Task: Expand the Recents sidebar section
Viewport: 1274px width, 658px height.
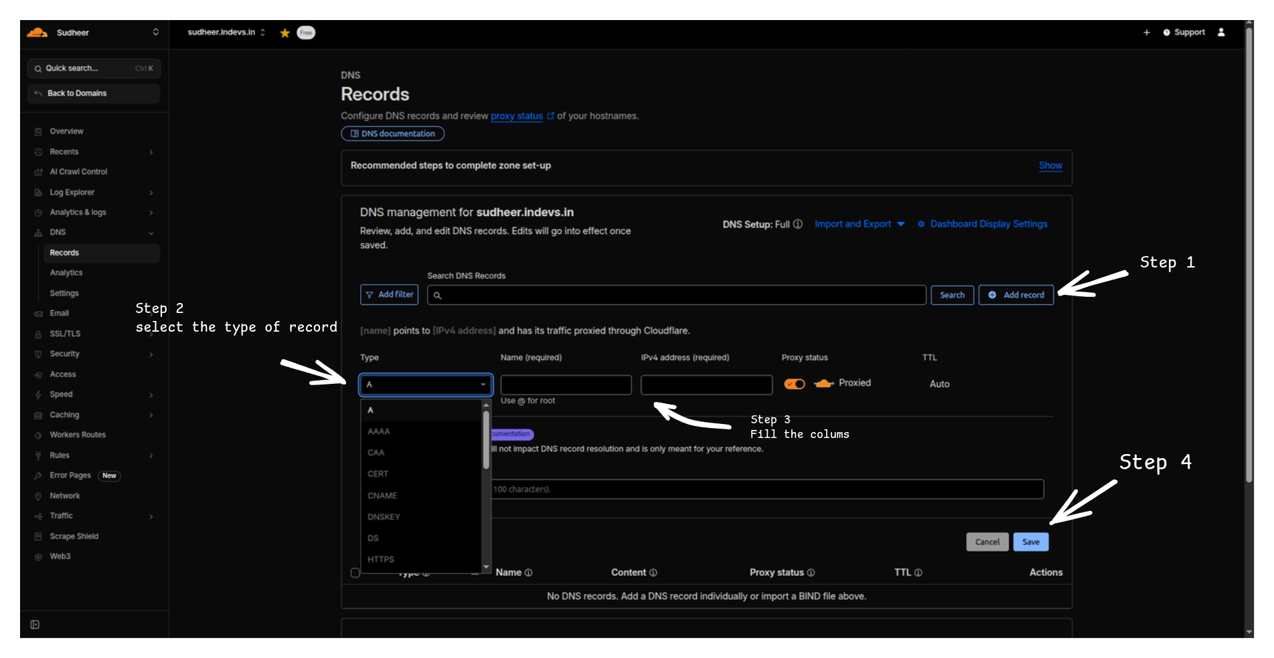Action: pyautogui.click(x=151, y=152)
